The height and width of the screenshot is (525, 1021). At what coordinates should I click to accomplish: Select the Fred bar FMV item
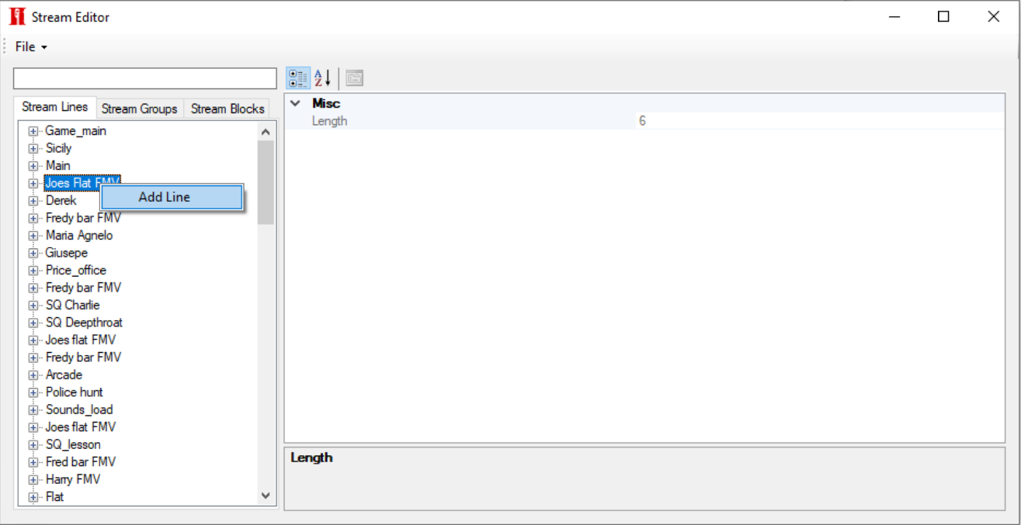[80, 462]
